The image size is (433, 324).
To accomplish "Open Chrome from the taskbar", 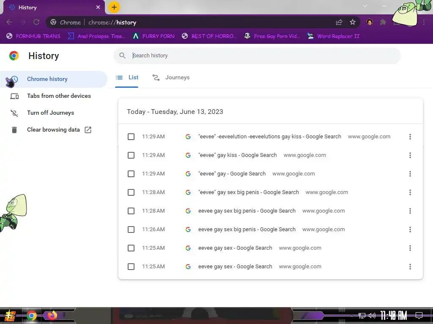I will [x=31, y=316].
